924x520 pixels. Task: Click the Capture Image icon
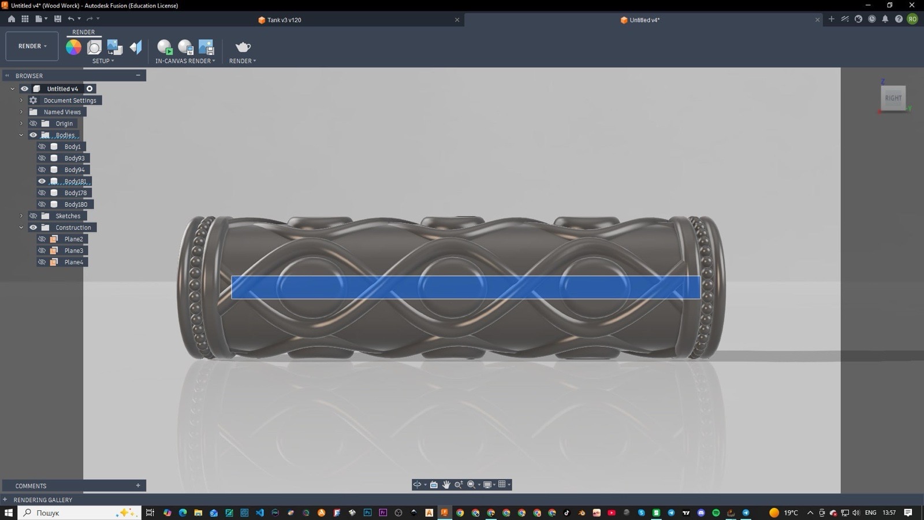[x=206, y=47]
